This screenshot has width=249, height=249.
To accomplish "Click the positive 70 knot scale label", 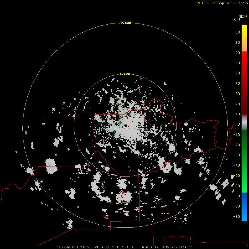I will click(x=238, y=53).
